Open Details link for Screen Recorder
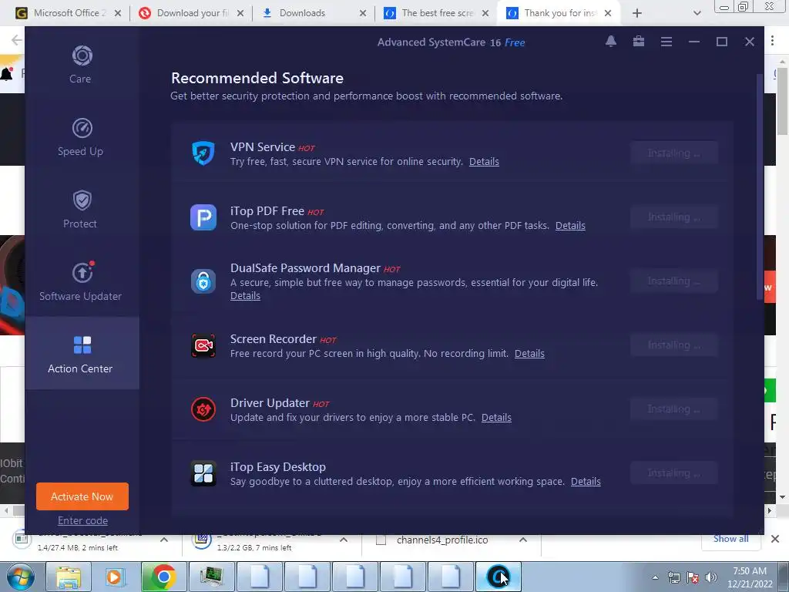 click(x=529, y=353)
